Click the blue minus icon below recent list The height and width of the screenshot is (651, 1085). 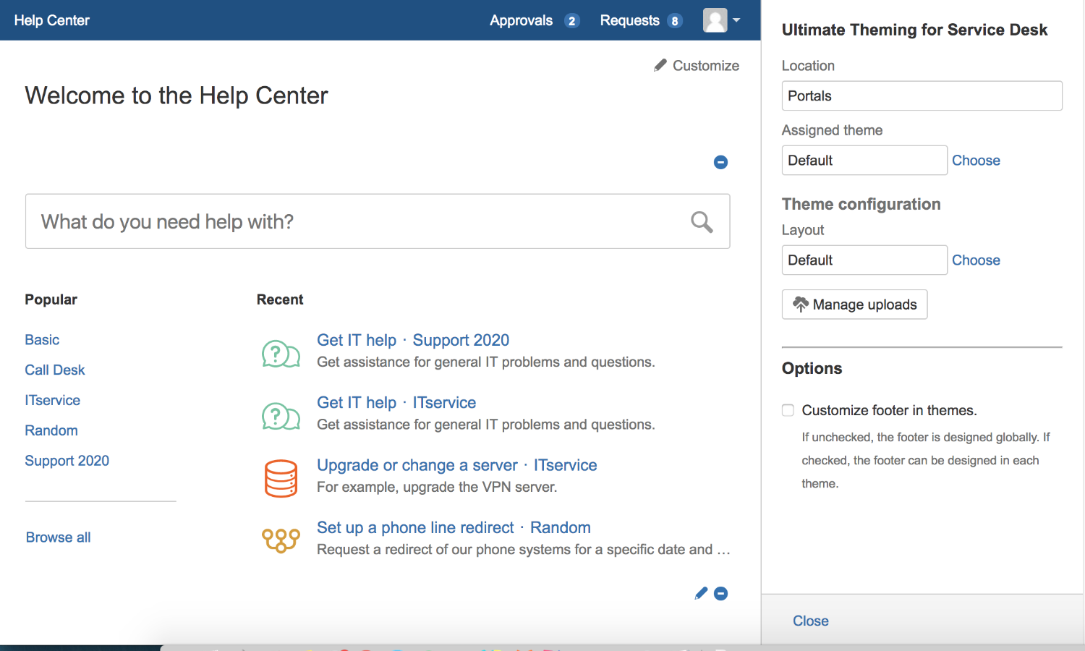coord(720,594)
